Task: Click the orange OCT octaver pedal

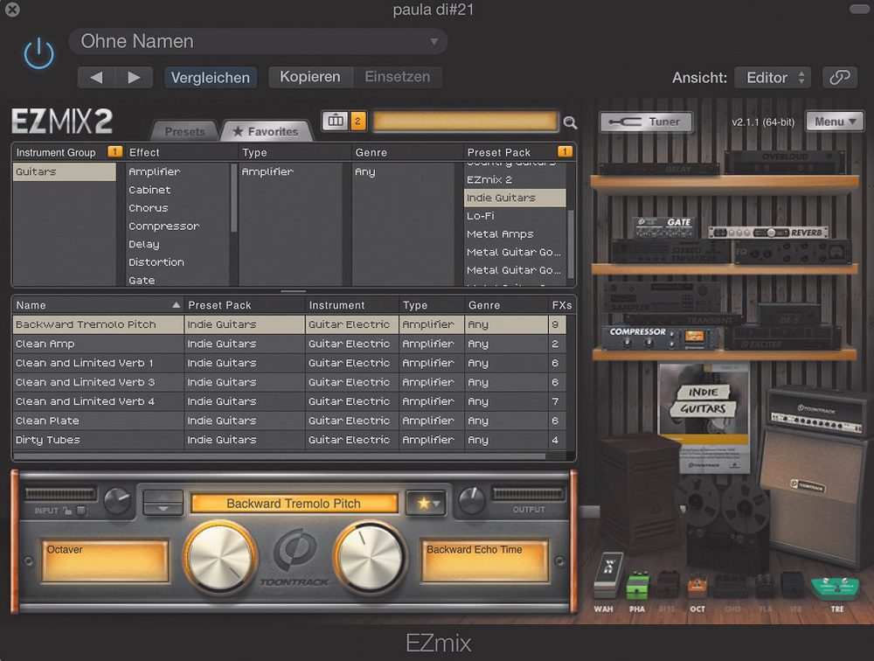Action: (x=697, y=588)
